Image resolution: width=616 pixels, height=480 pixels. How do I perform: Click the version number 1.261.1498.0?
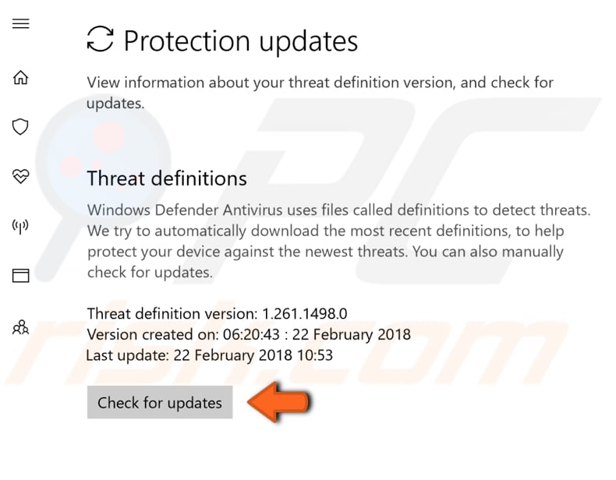tap(304, 314)
